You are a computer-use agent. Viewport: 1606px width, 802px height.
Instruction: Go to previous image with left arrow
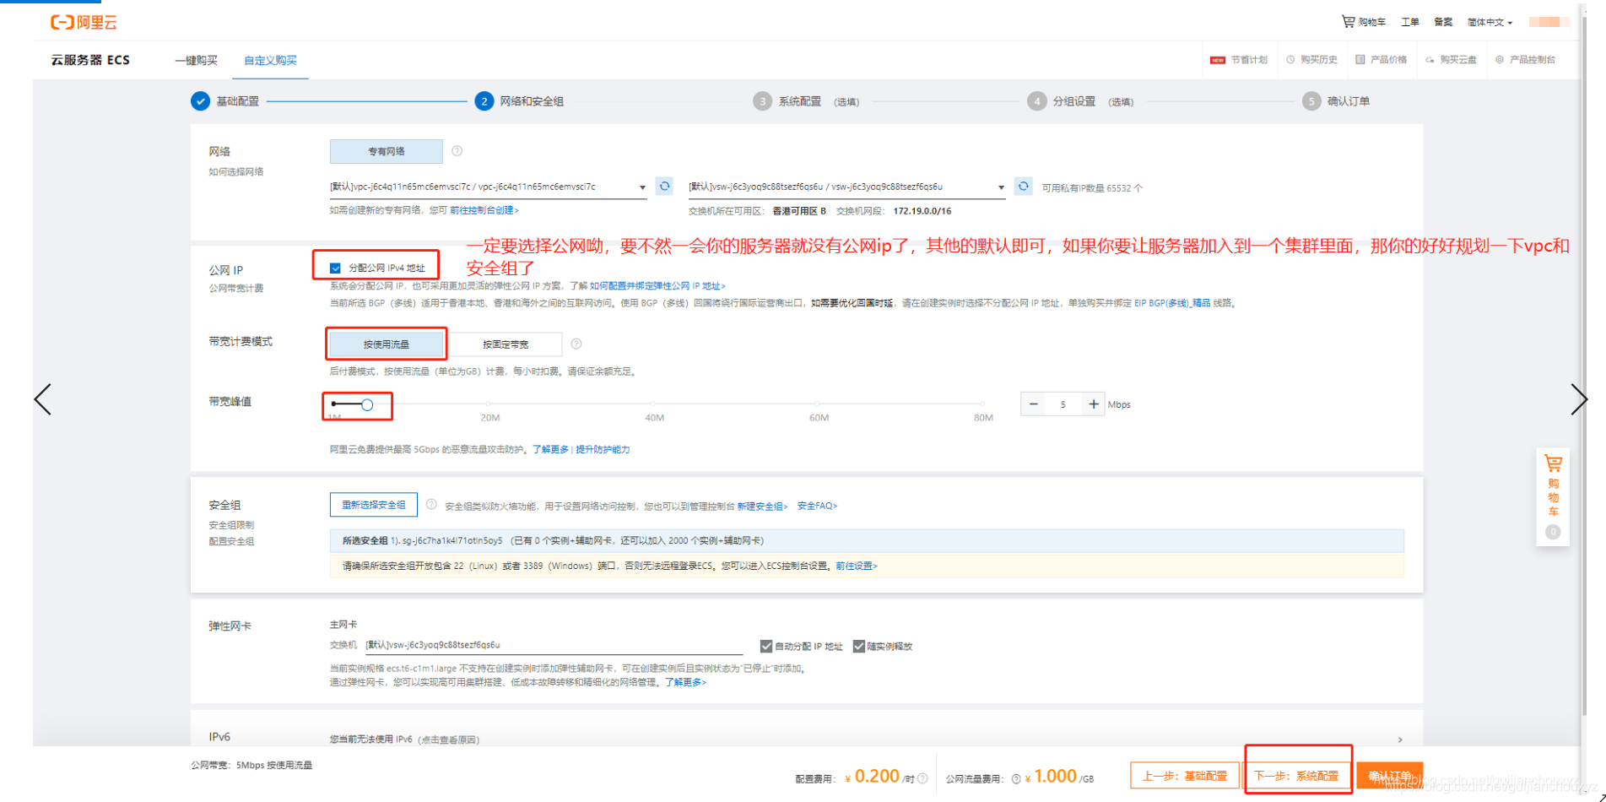(x=43, y=399)
